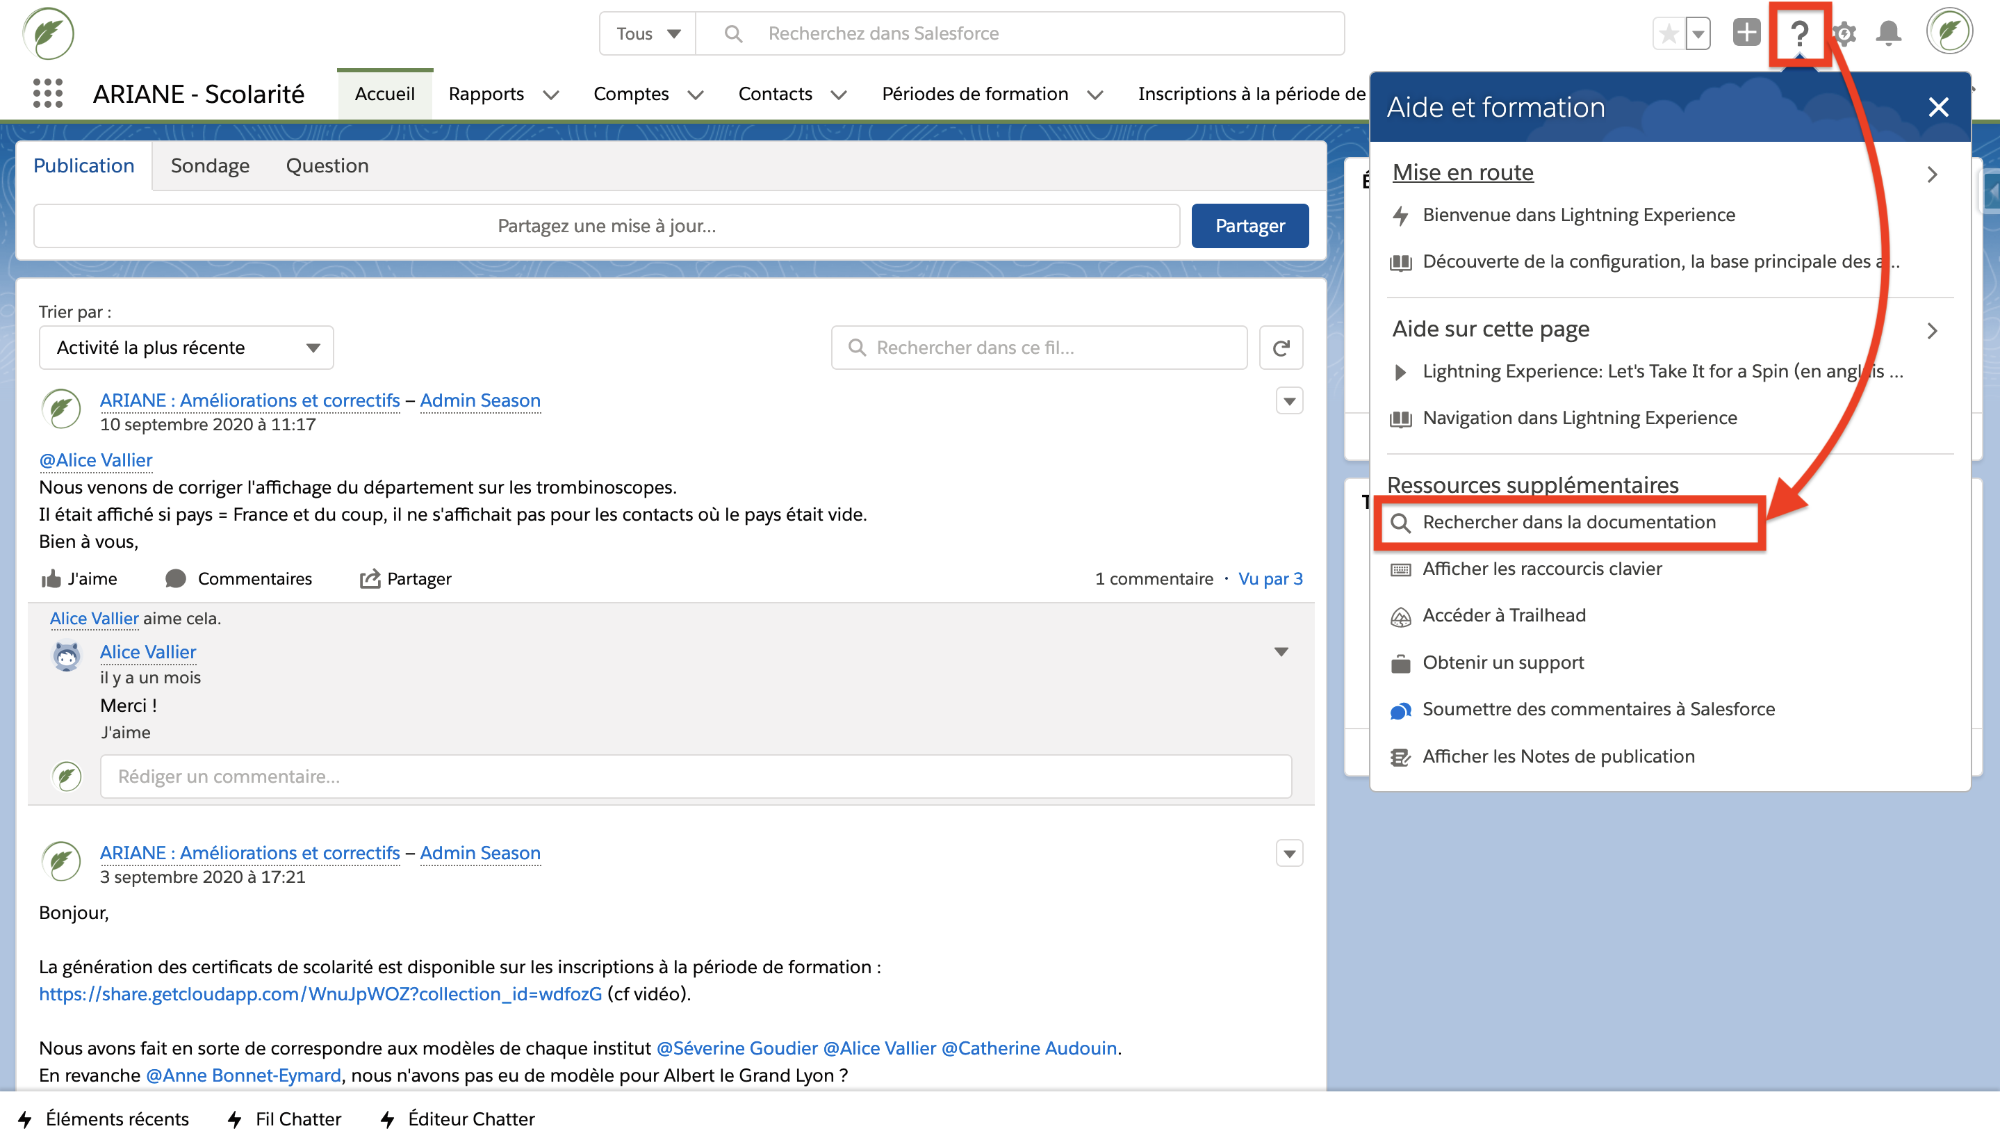Add page to favorites star
Screen dimensions: 2000x1147
[x=1669, y=34]
